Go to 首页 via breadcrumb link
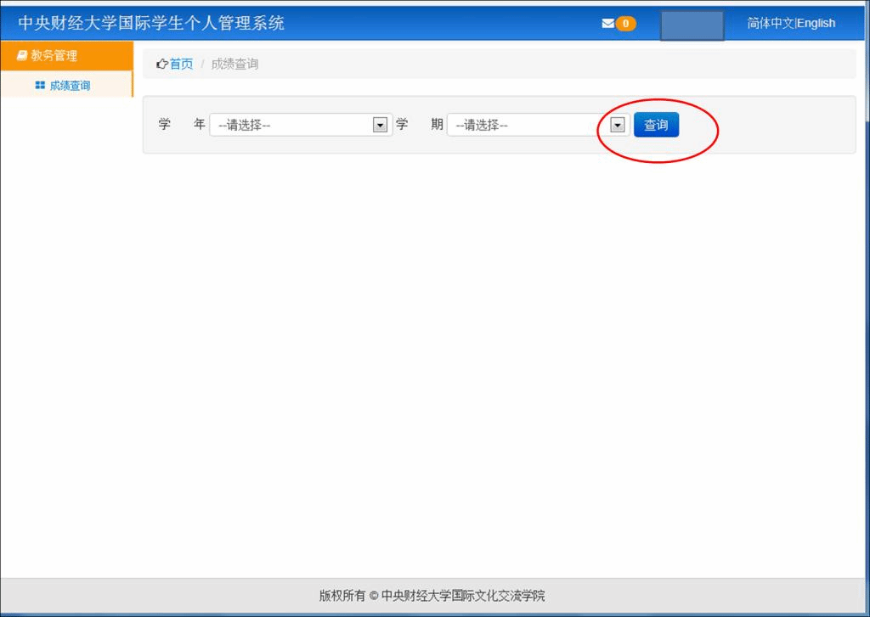The image size is (870, 617). point(181,65)
